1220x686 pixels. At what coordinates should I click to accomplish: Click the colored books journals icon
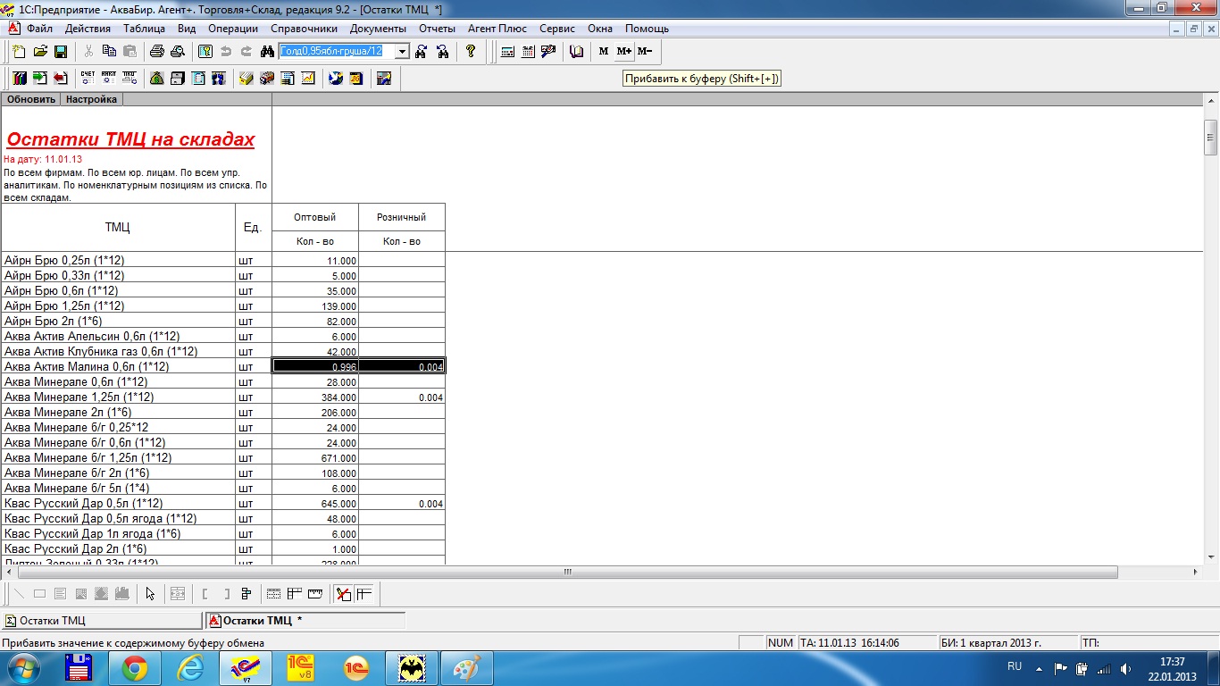click(x=19, y=79)
